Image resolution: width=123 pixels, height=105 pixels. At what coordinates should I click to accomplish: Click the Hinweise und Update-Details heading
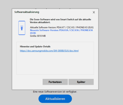click(x=35, y=46)
